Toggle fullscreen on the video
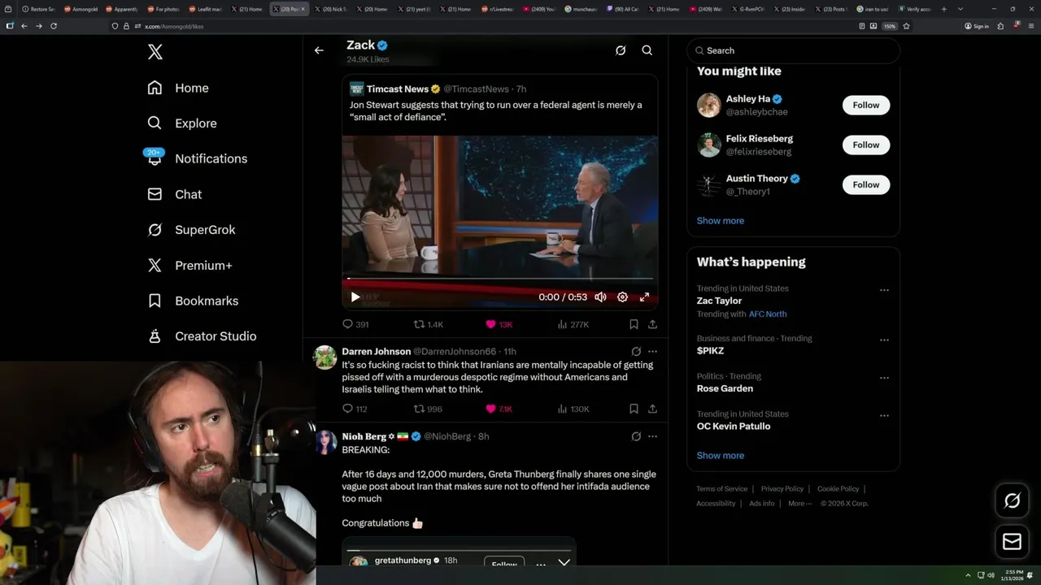This screenshot has width=1041, height=585. (x=644, y=297)
